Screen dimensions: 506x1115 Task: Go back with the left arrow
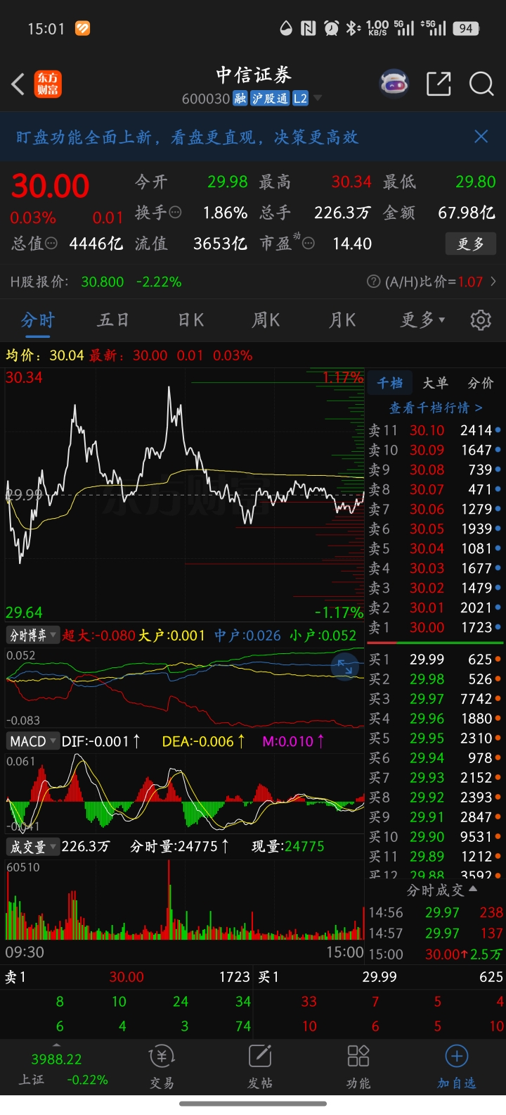(18, 84)
